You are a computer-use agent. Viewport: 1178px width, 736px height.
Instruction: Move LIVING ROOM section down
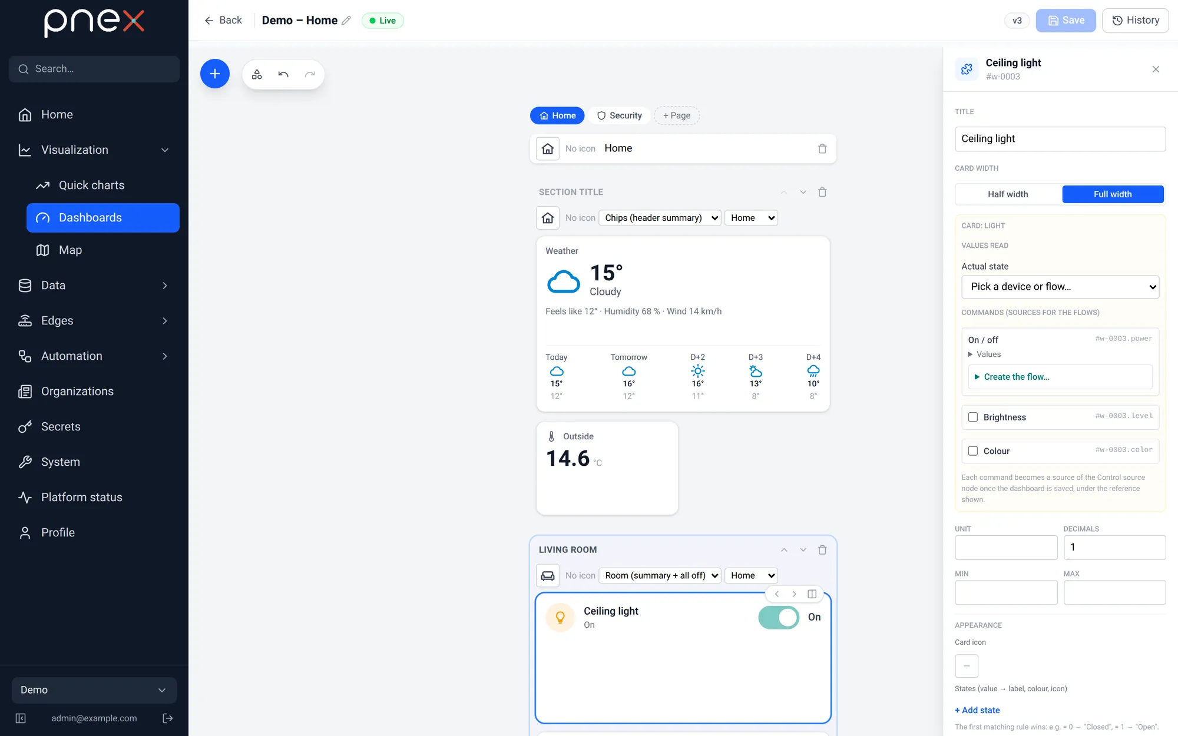tap(803, 550)
